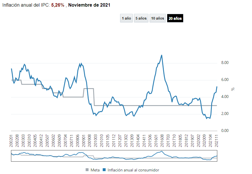Image resolution: width=252 pixels, height=174 pixels.
Task: Click the 200806 x-axis date label
Action: click(x=78, y=141)
